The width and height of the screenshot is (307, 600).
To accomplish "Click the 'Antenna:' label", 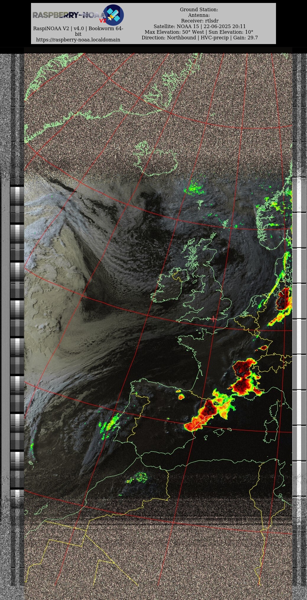I will 199,15.
